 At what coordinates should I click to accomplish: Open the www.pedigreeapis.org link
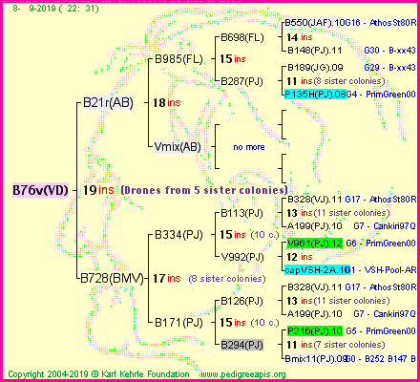pyautogui.click(x=242, y=374)
